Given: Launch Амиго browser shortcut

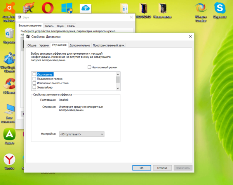Looking at the screenshot, I should pyautogui.click(x=9, y=136).
